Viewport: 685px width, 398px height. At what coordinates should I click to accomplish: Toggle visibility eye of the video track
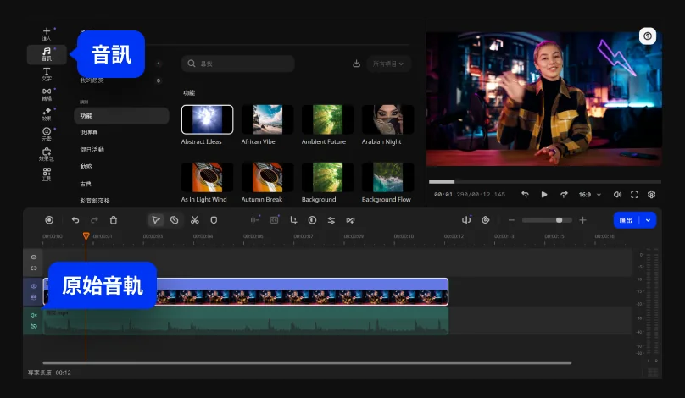click(x=34, y=286)
